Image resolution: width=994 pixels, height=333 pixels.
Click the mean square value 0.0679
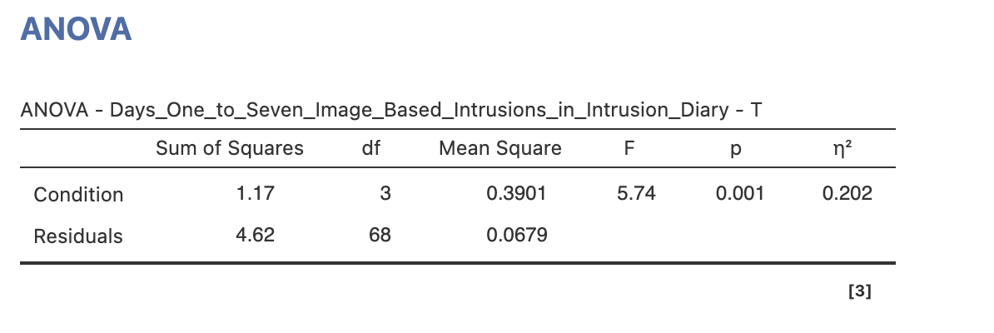coord(517,236)
